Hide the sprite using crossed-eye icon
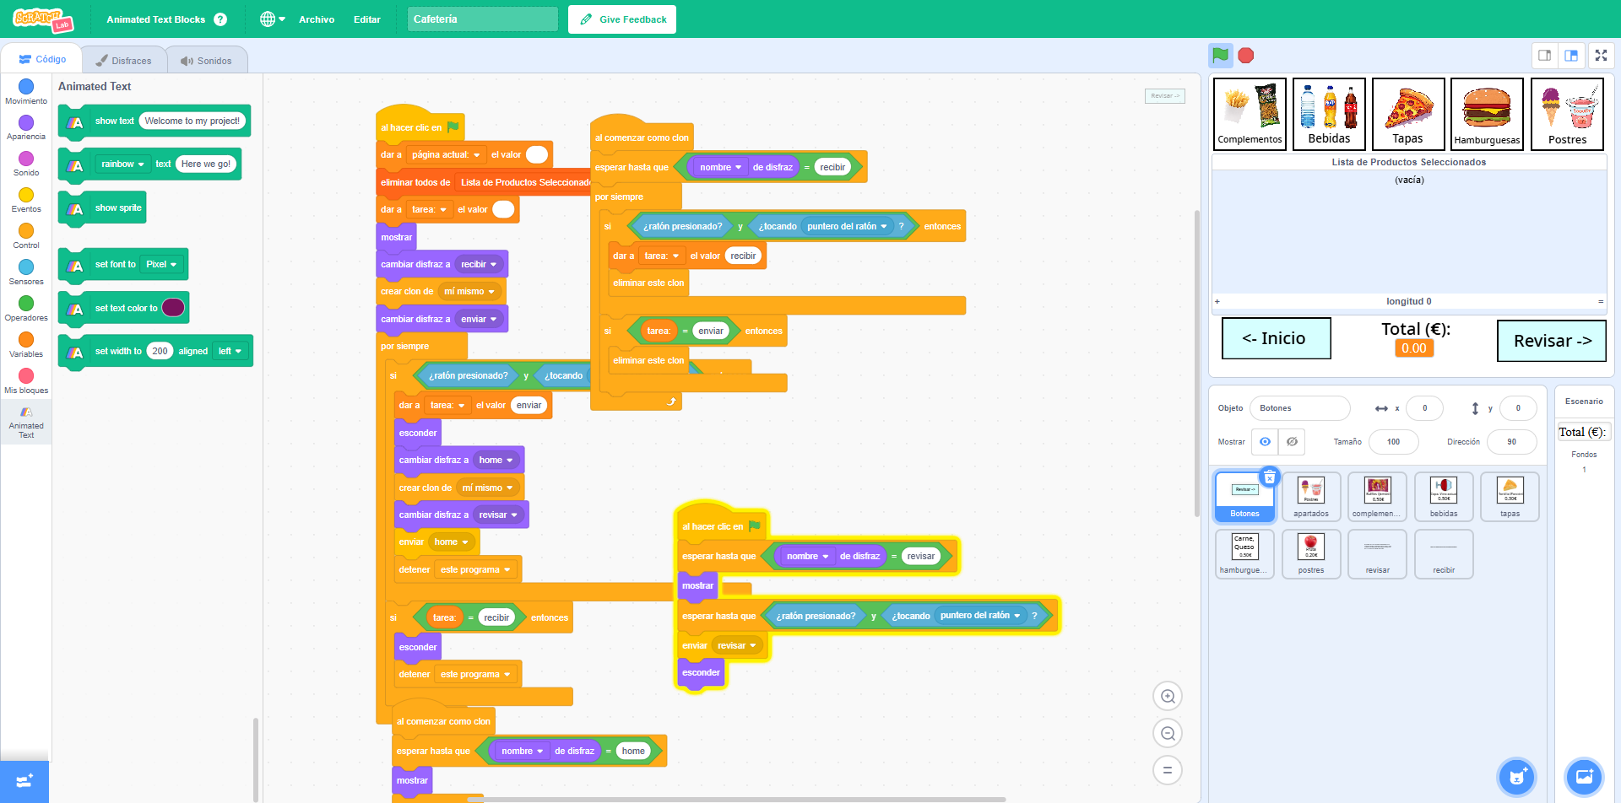The width and height of the screenshot is (1621, 803). point(1292,441)
